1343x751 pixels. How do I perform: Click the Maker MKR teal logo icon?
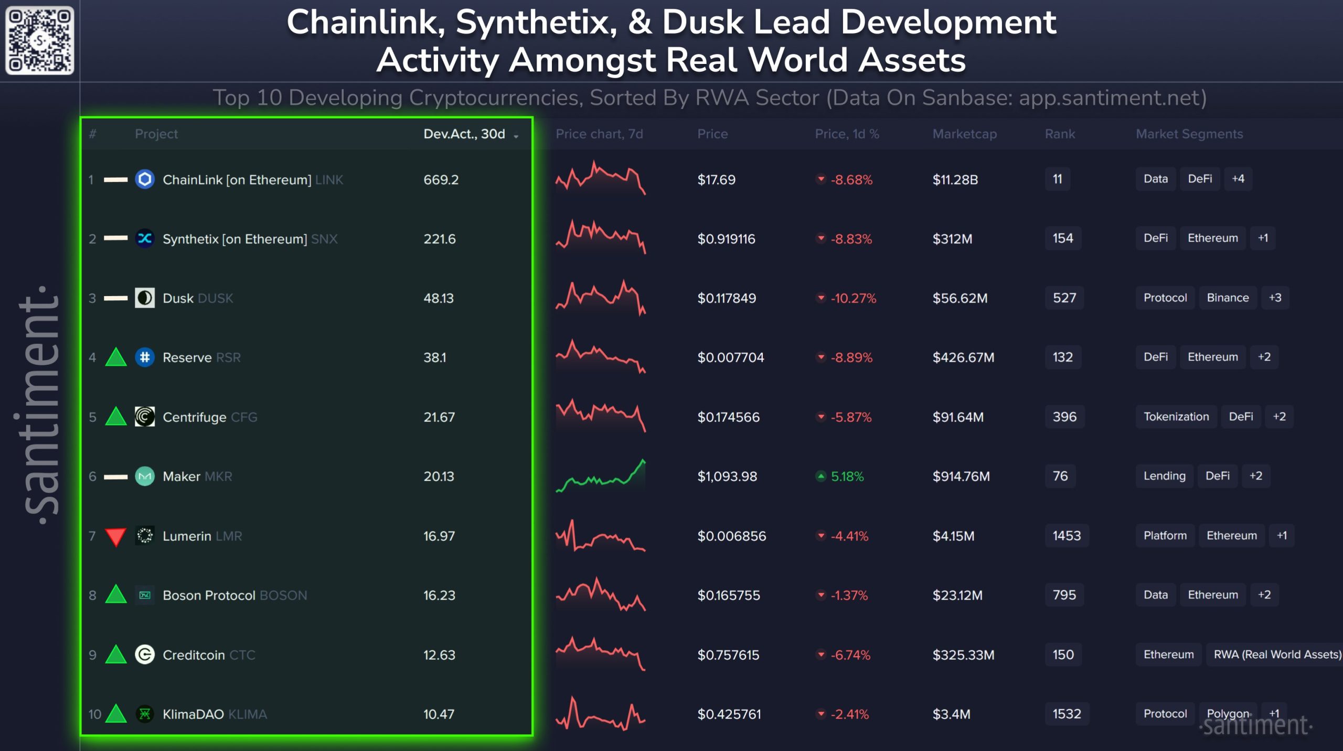tap(145, 476)
